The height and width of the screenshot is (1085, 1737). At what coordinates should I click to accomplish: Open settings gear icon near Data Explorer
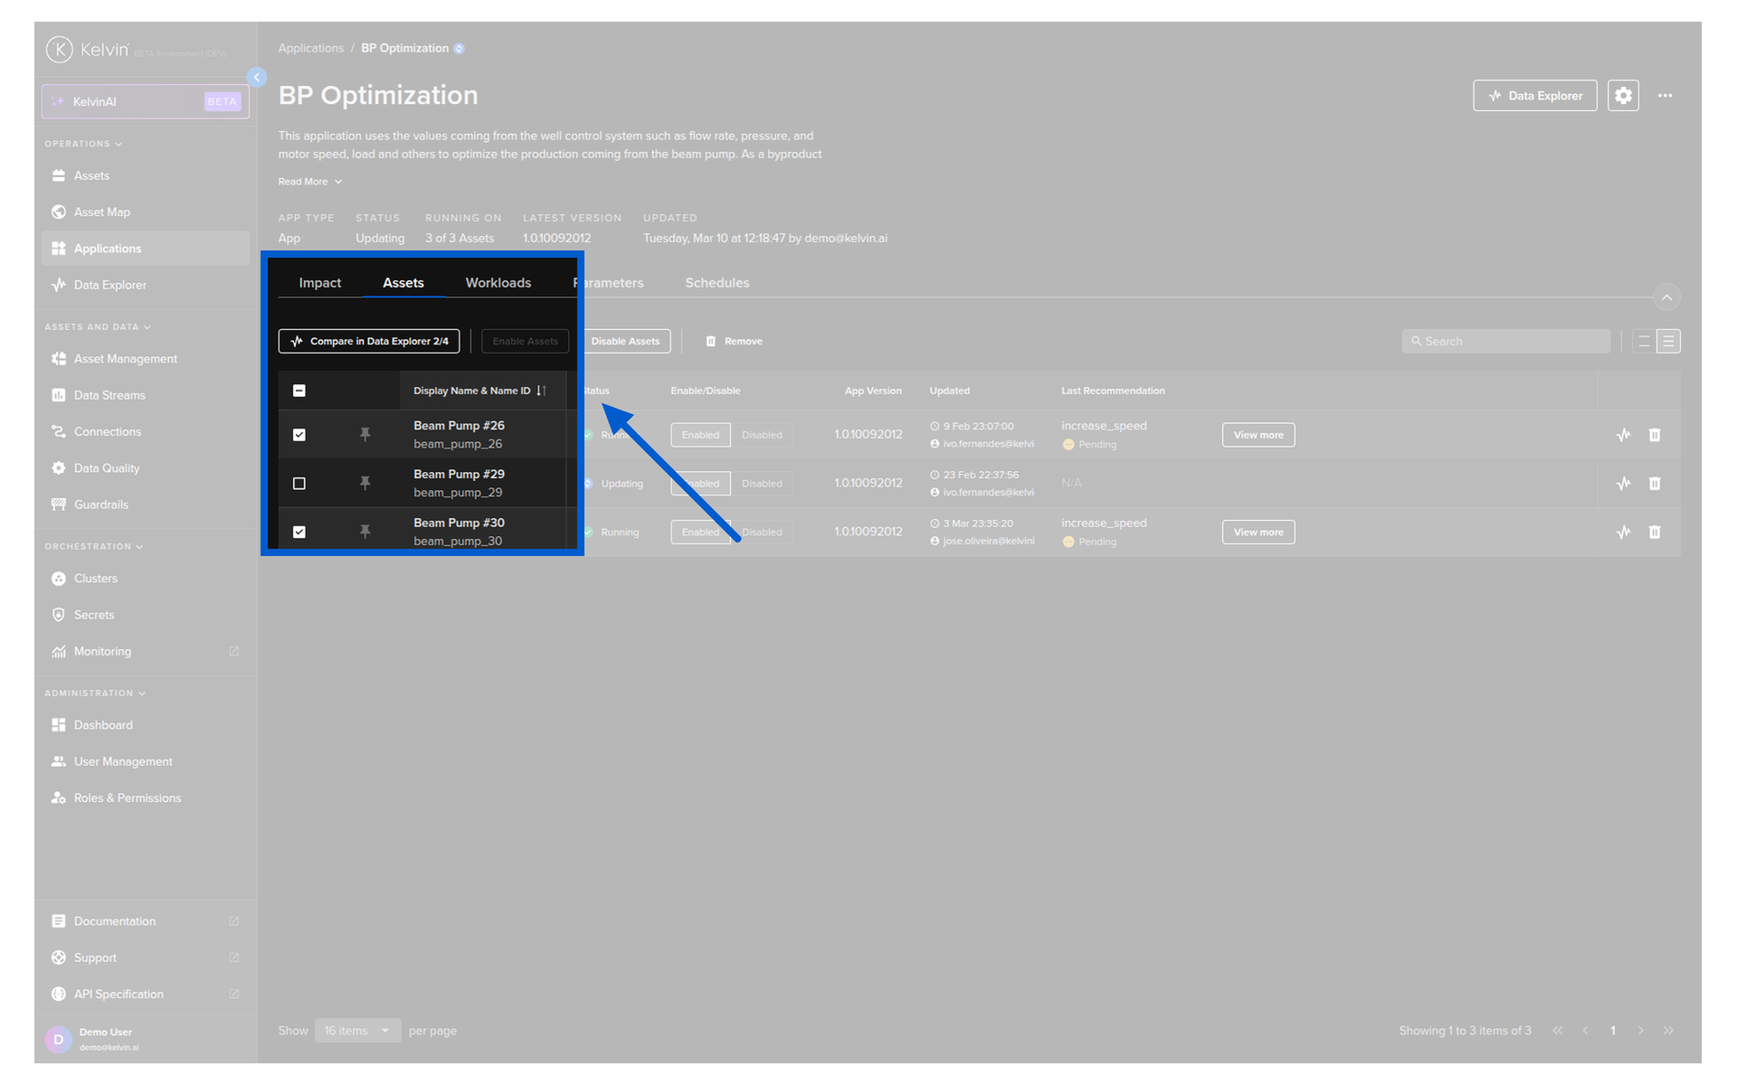tap(1623, 96)
